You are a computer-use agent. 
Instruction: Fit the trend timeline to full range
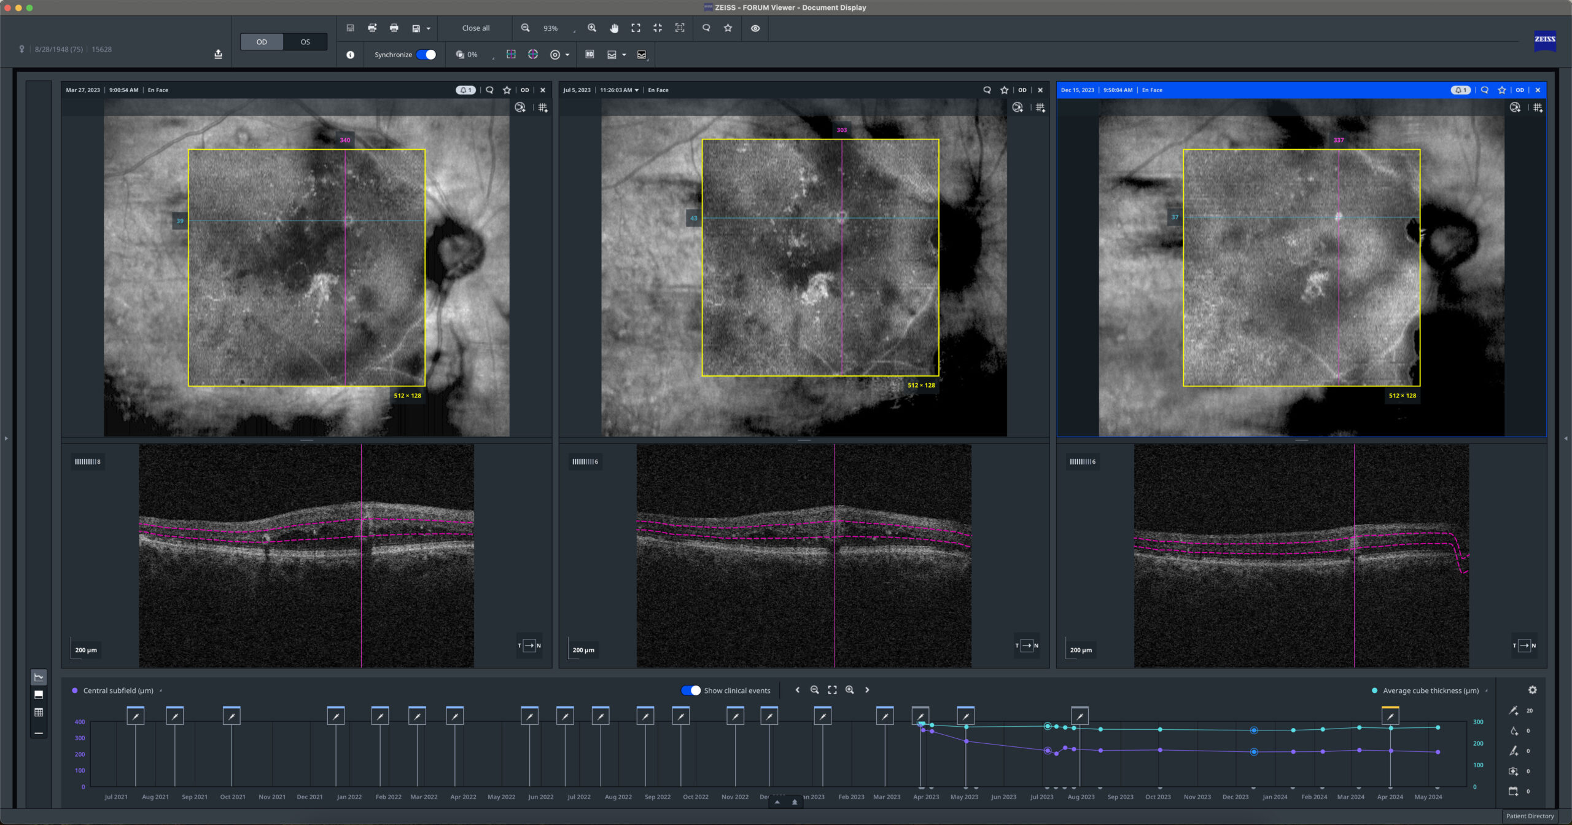(x=832, y=690)
